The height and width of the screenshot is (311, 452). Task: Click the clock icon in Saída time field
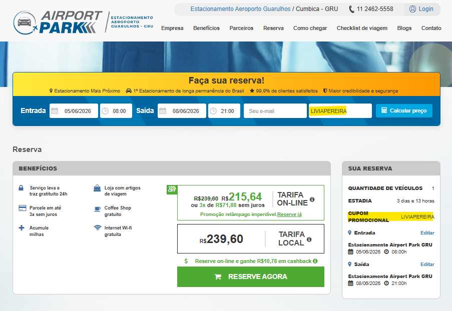click(x=213, y=111)
